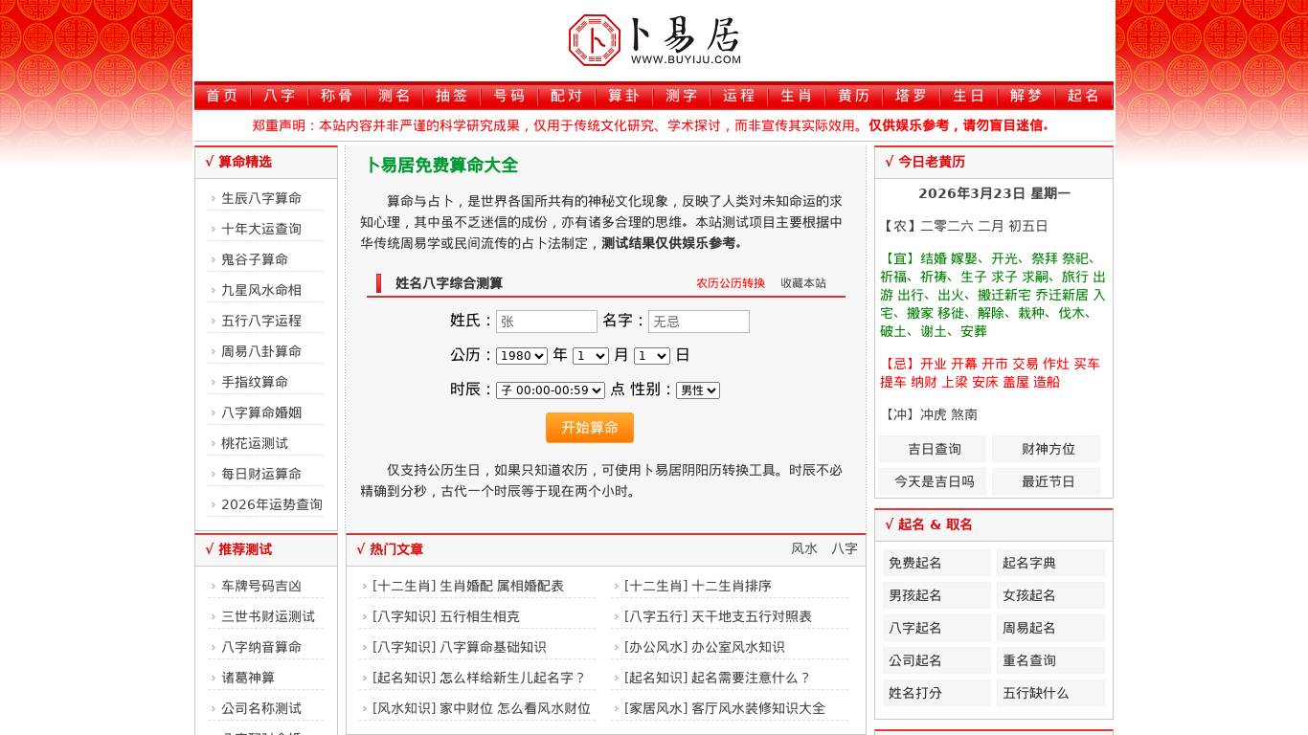Screen dimensions: 1308x735
Task: Select 解梦 in the top navigation
Action: point(1026,96)
